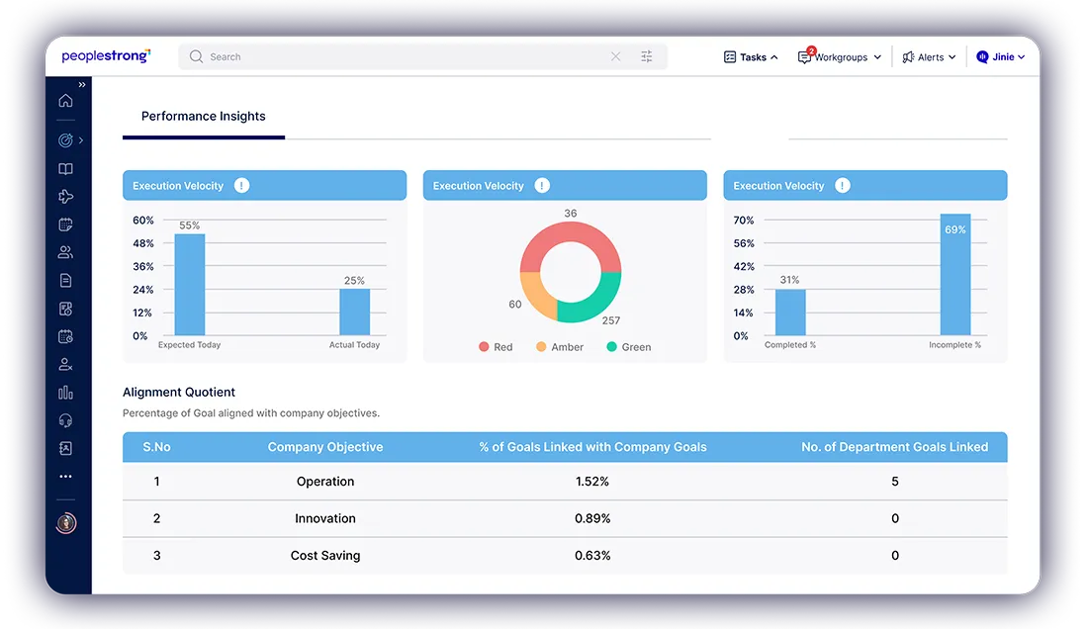Click the Tasks checklist icon
The height and width of the screenshot is (629, 1088).
pos(729,56)
